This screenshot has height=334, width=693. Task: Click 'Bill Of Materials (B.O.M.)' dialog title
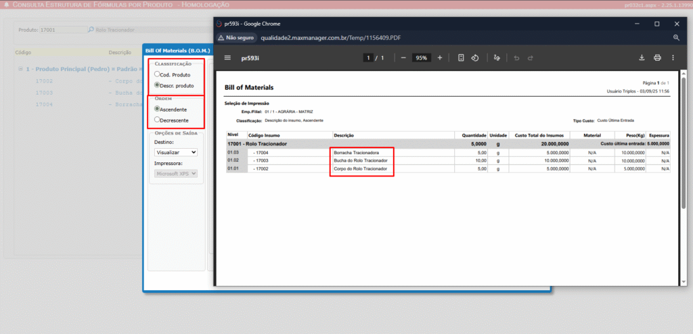178,51
